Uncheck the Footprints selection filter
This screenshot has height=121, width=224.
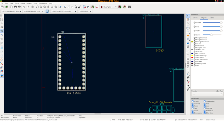pos(193,104)
